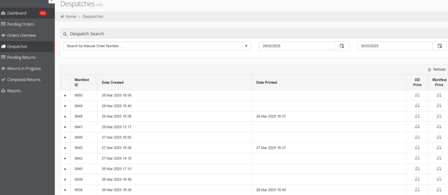Click DD Print icon for manifest 8942

(x=417, y=158)
